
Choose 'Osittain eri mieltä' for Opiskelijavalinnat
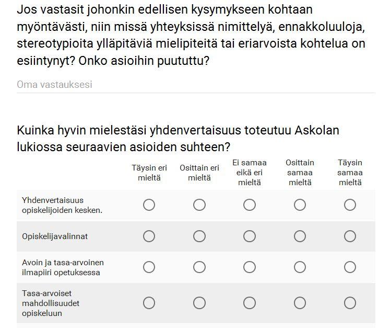pyautogui.click(x=199, y=236)
